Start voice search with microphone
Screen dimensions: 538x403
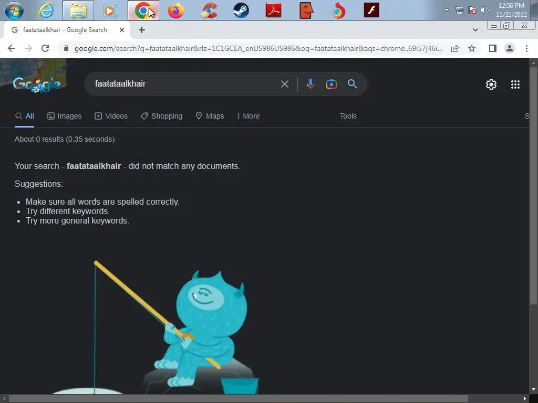(310, 84)
